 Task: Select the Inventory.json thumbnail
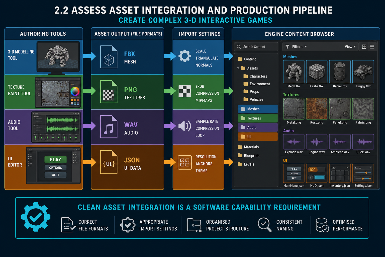click(x=340, y=173)
